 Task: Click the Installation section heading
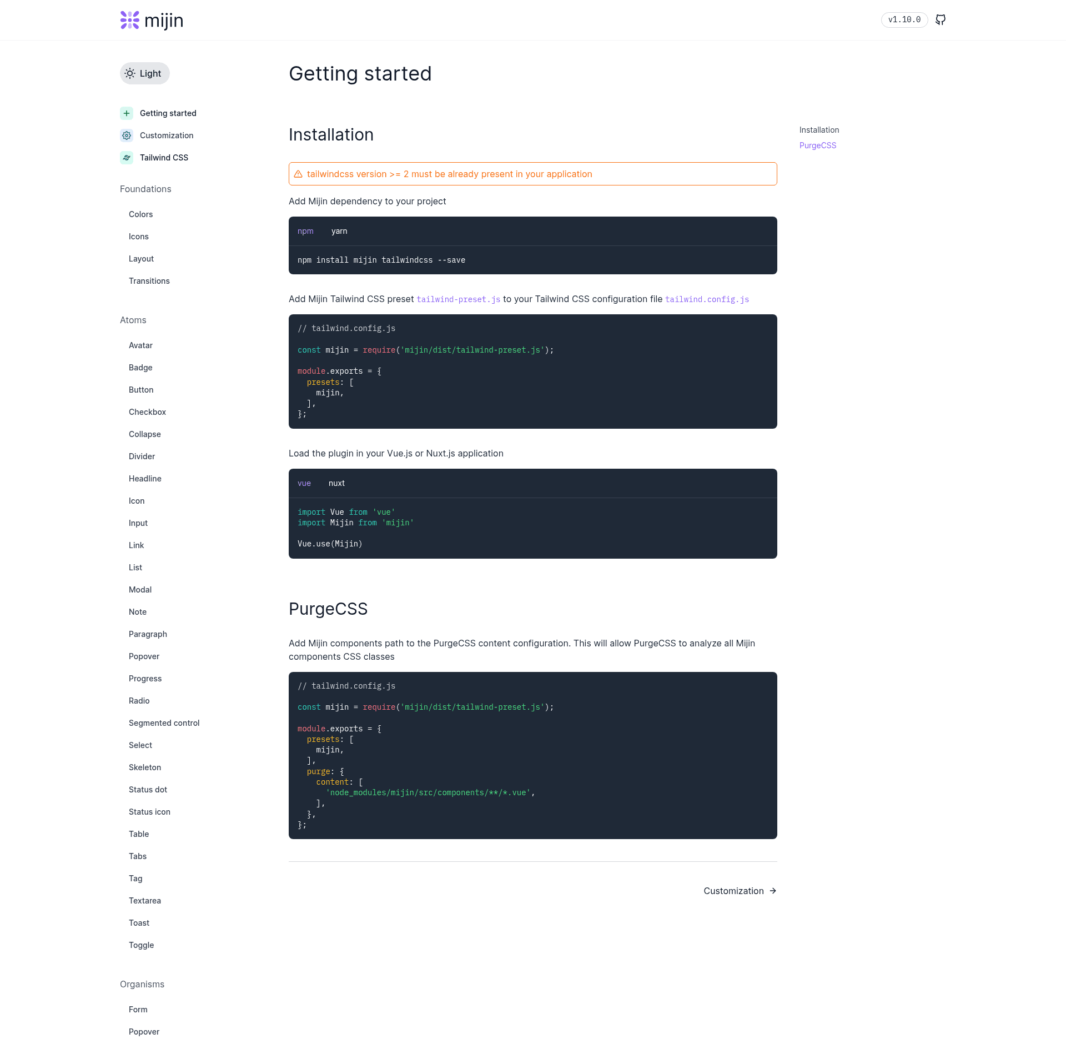click(331, 135)
